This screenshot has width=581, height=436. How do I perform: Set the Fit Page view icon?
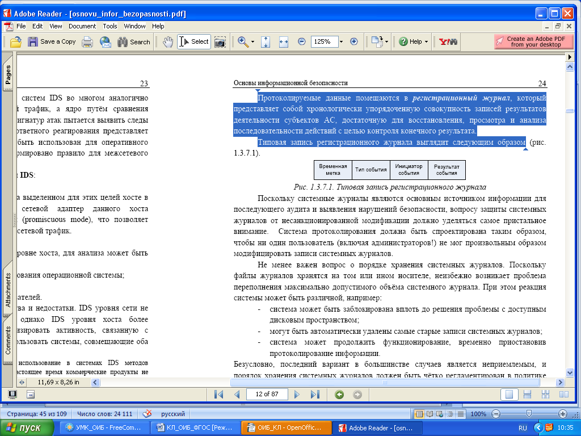tap(266, 42)
